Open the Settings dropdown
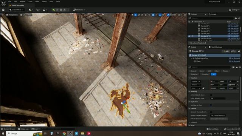Image resolution: width=242 pixels, height=136 pixels. coord(234,10)
